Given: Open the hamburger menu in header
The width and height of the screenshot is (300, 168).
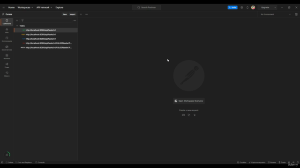Looking at the screenshot, I should 4,7.
